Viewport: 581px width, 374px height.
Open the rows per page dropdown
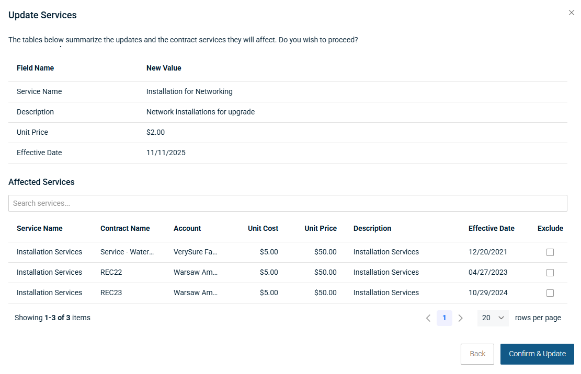pyautogui.click(x=493, y=318)
